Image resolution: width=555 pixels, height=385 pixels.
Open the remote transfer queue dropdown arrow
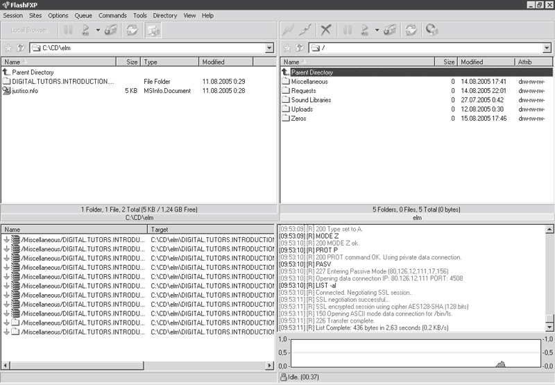(377, 30)
